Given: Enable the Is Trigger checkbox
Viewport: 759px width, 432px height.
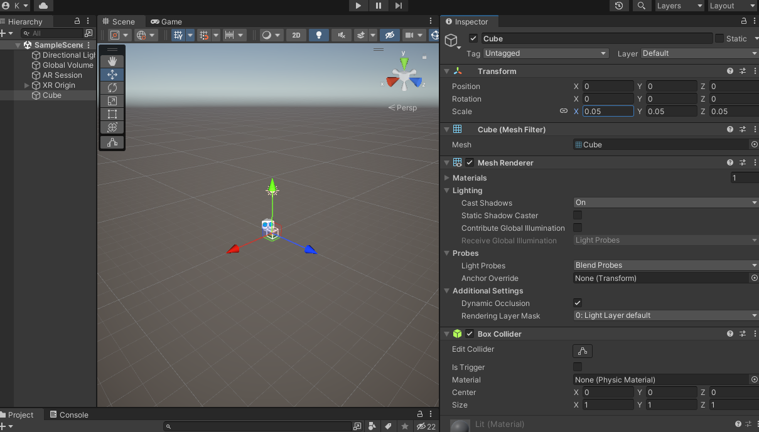Looking at the screenshot, I should click(x=578, y=367).
